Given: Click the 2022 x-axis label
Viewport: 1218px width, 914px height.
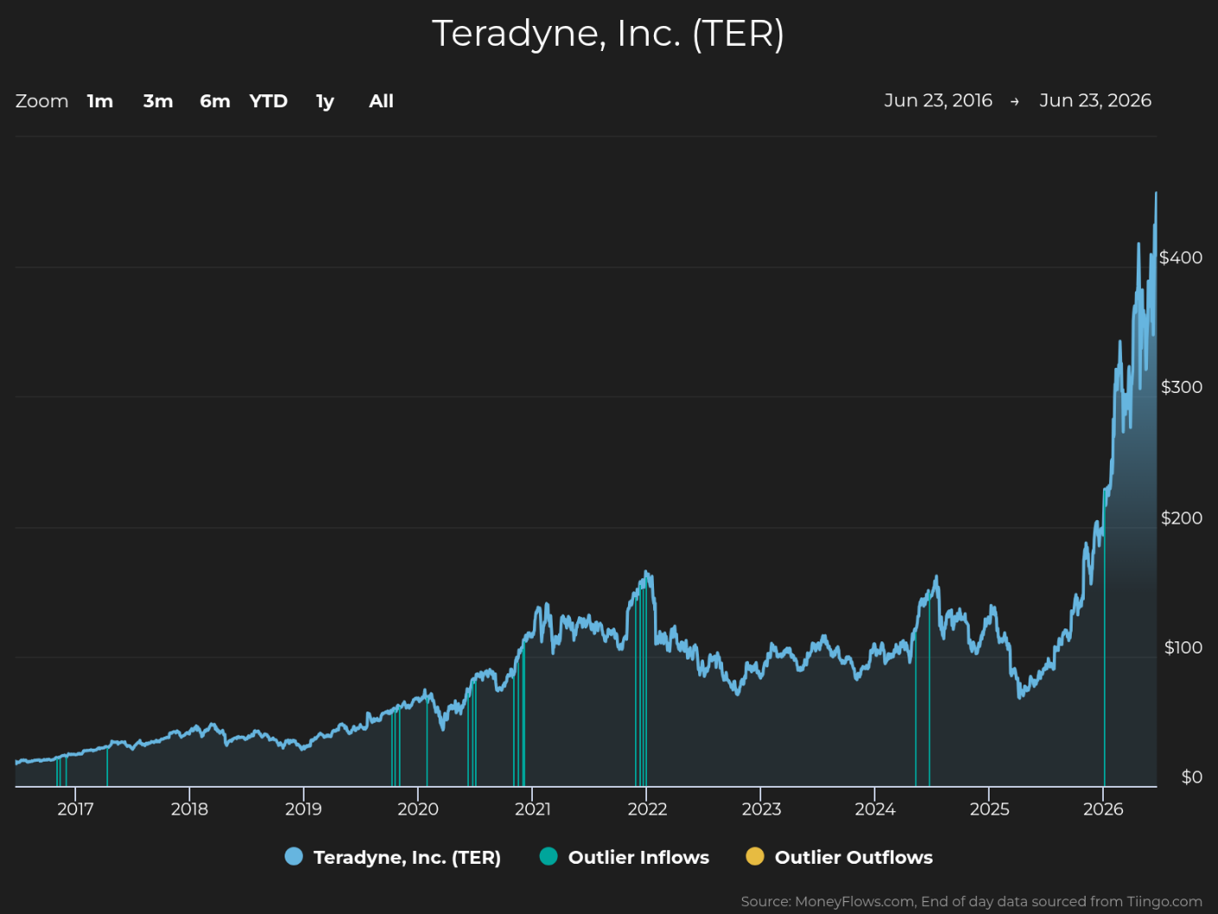Looking at the screenshot, I should [x=647, y=809].
